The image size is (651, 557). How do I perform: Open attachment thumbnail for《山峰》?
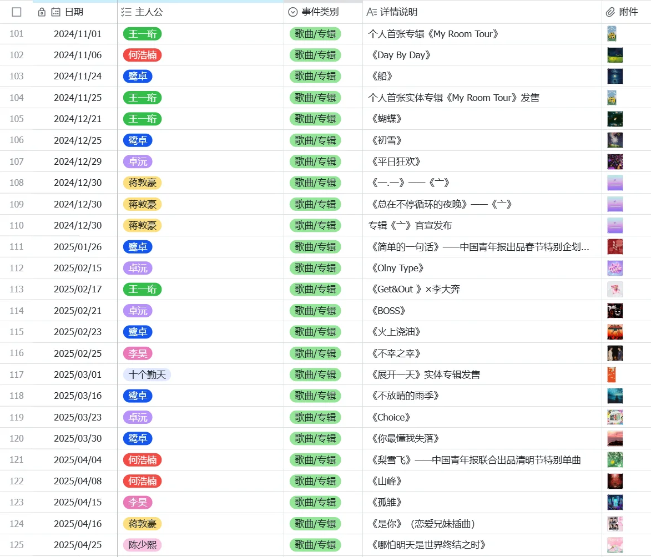pyautogui.click(x=615, y=481)
